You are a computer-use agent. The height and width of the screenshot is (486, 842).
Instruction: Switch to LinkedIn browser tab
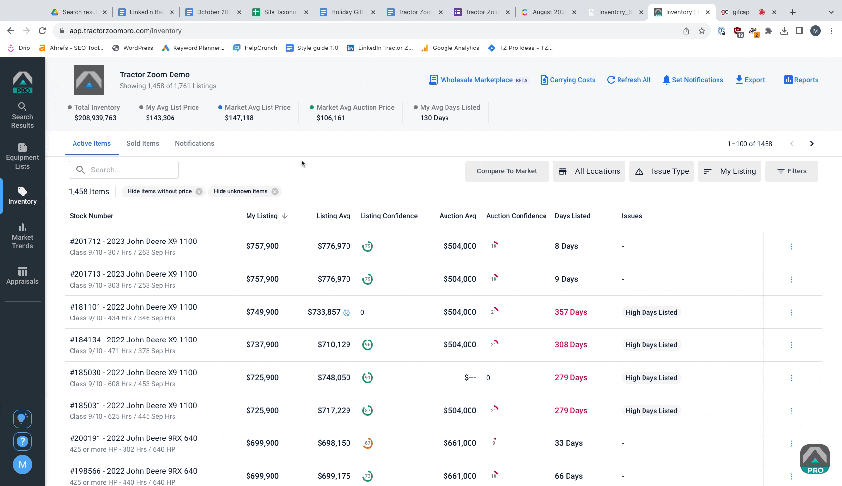[146, 12]
